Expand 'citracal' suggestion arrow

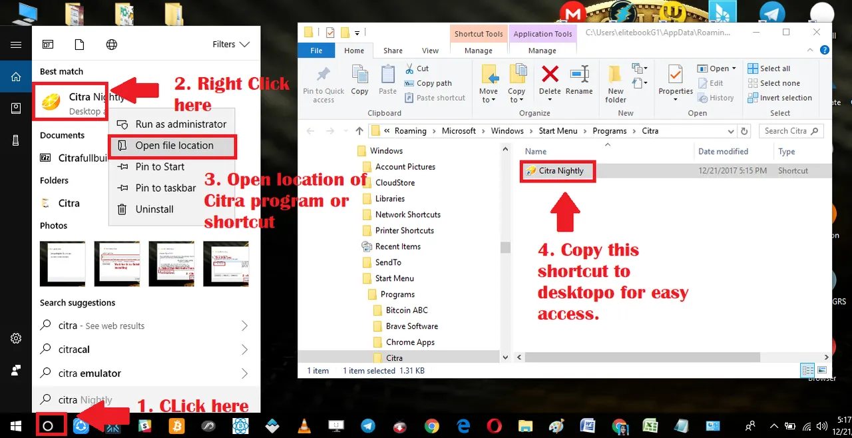(244, 349)
